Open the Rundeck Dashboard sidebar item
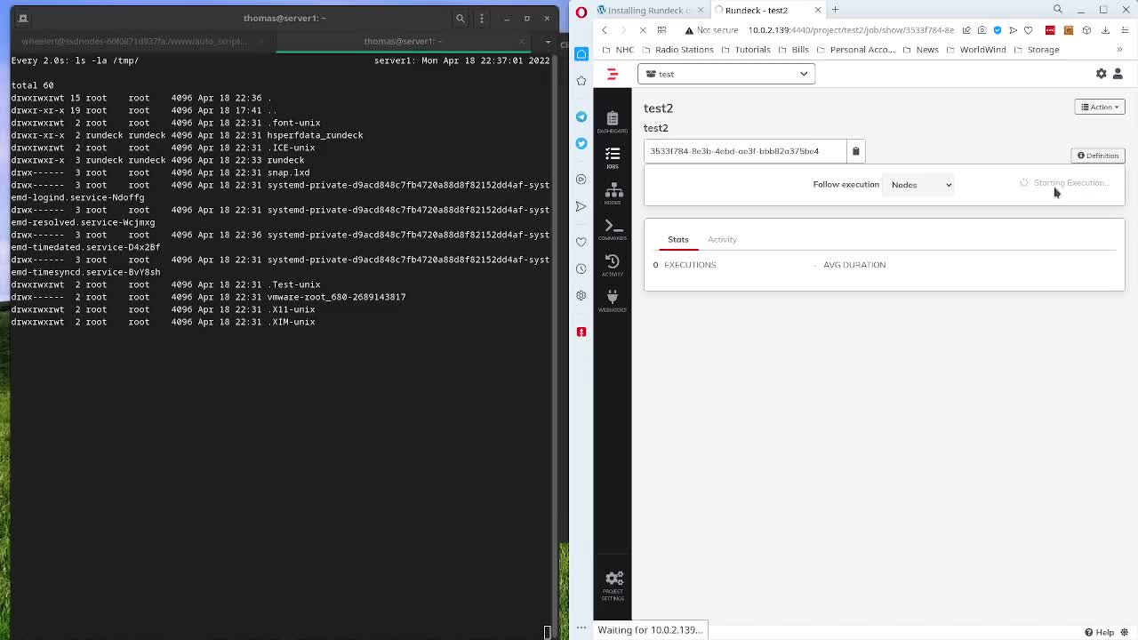Viewport: 1138px width, 640px height. coord(612,122)
